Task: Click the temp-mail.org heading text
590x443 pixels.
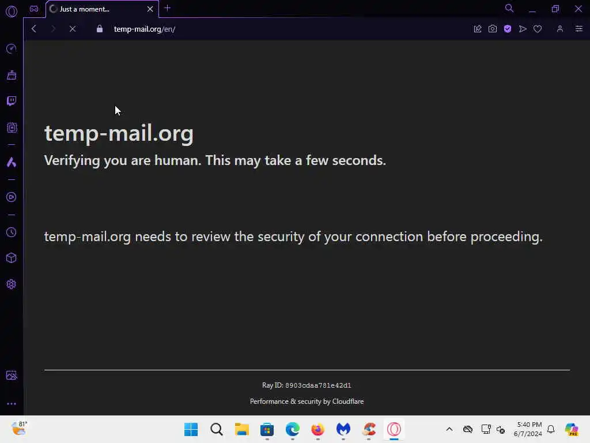Action: pyautogui.click(x=119, y=133)
